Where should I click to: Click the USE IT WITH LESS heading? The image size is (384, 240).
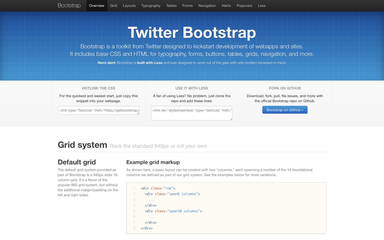(192, 88)
